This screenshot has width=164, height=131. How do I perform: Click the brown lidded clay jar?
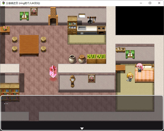[82, 59]
